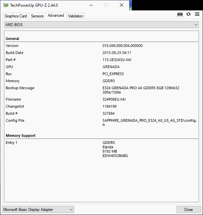Close the window with the X button

point(121,5)
